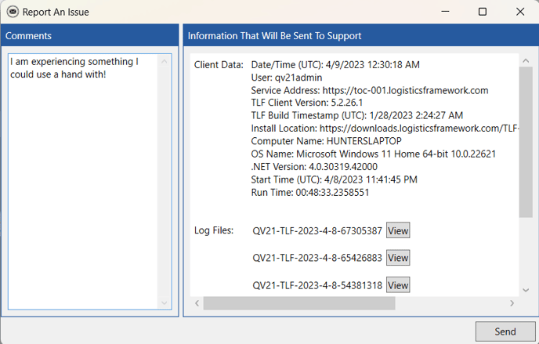
Task: Click the horizontal scrollbar left arrow
Action: (x=197, y=303)
